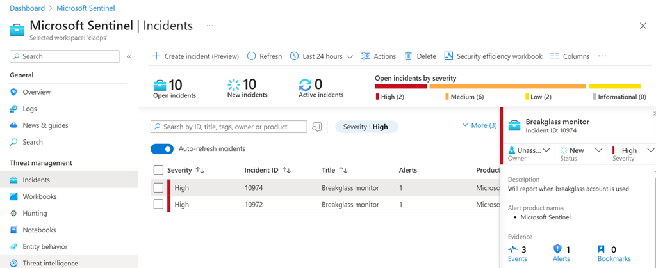Open the Actions toolbar item

379,56
